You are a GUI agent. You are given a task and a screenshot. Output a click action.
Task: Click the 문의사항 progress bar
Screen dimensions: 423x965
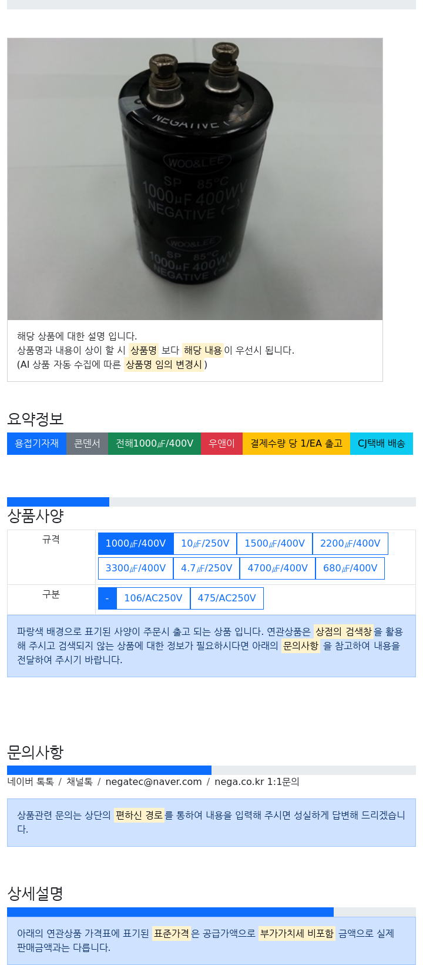pyautogui.click(x=211, y=770)
